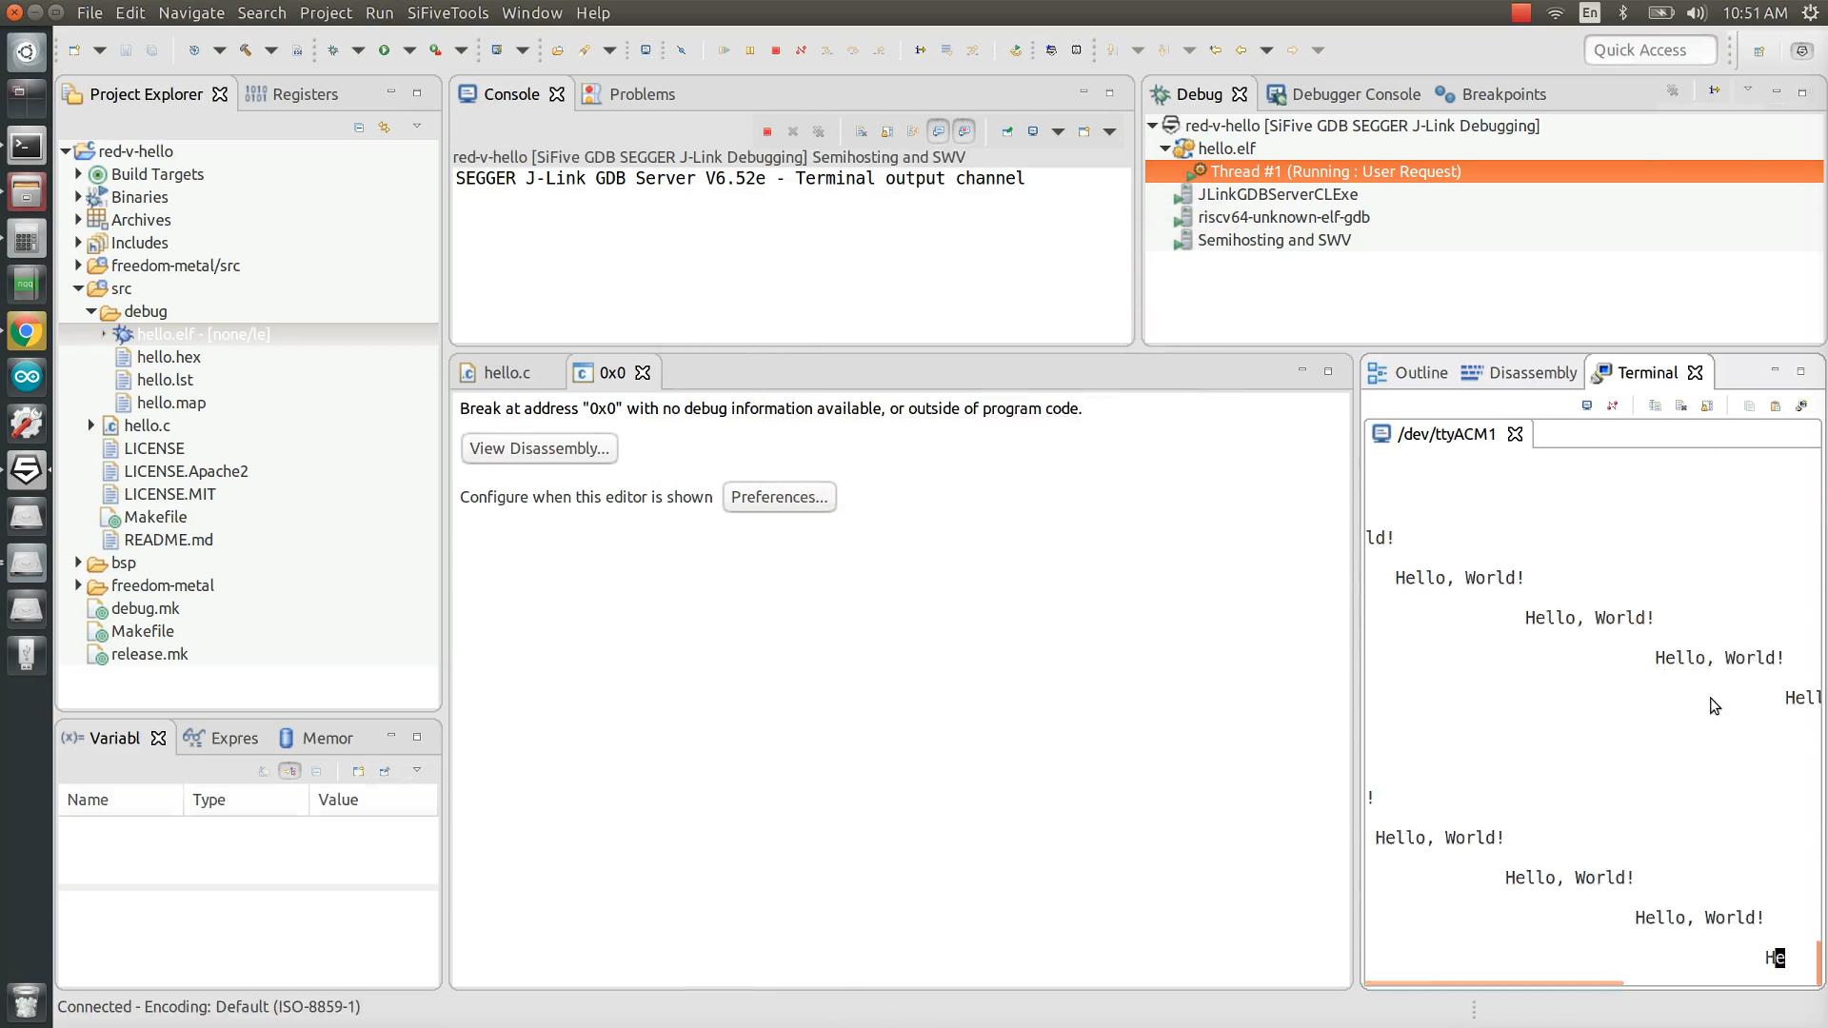Click the red Terminate debug toolbar icon
1828x1028 pixels.
[x=775, y=50]
